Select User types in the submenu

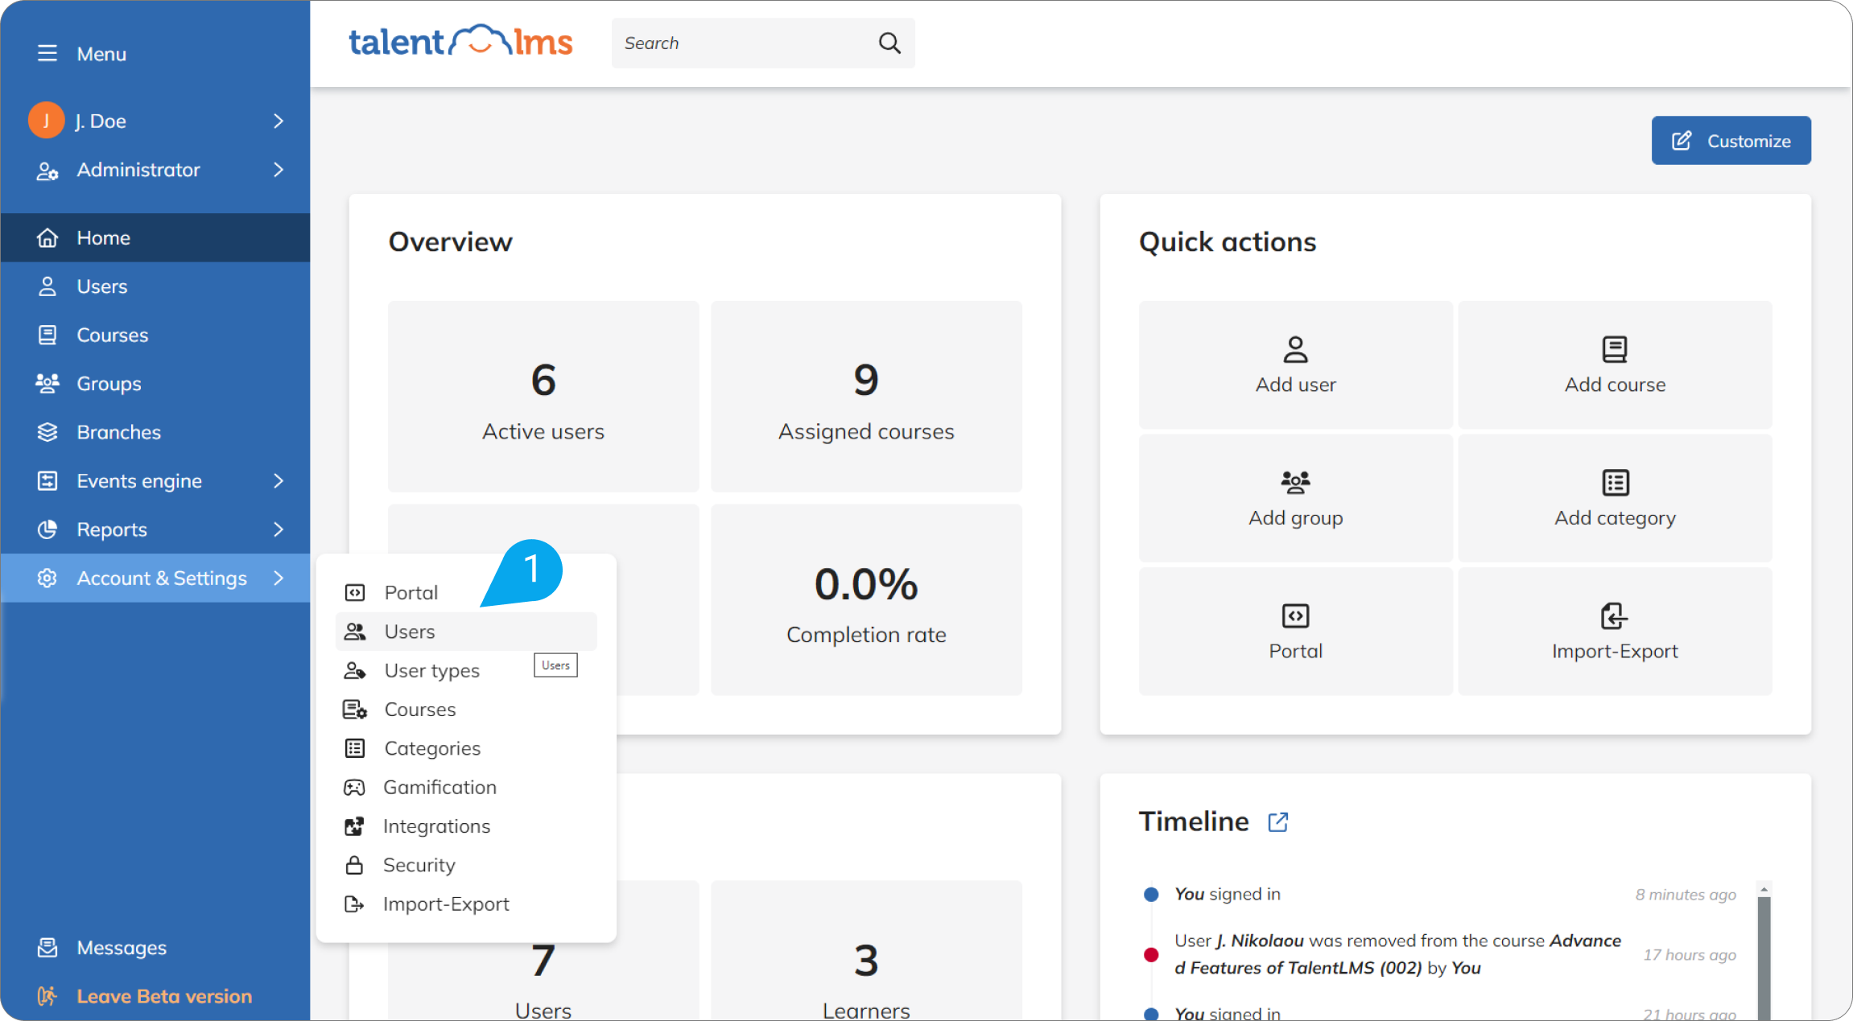(x=466, y=670)
